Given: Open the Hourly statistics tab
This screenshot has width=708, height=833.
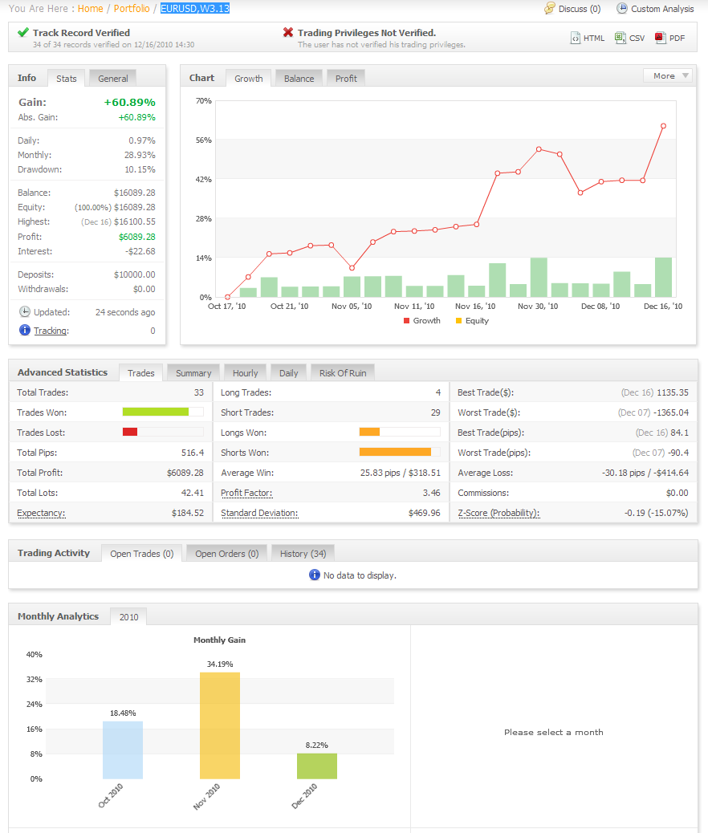Looking at the screenshot, I should point(245,373).
